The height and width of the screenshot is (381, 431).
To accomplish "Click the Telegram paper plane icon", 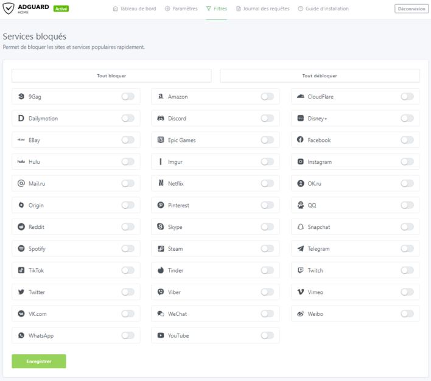I will point(300,249).
